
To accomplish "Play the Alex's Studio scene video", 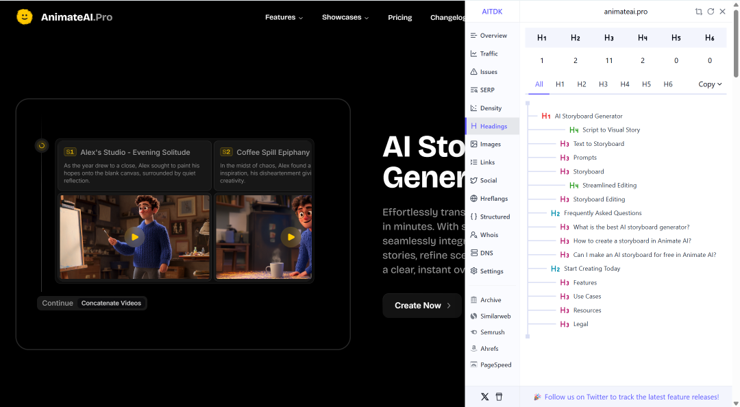I will coord(134,237).
